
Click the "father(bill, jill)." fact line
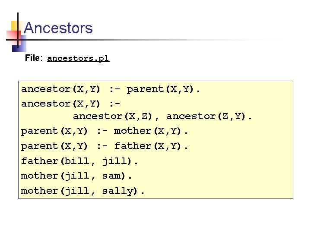(80, 161)
